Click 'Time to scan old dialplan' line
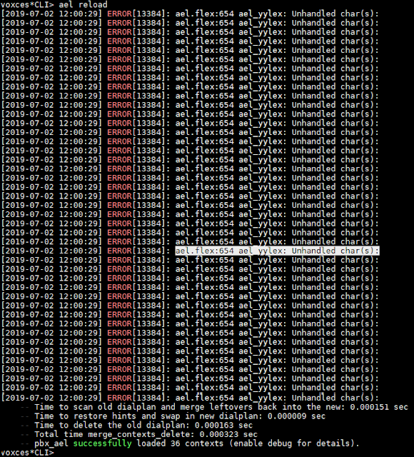 [221, 407]
